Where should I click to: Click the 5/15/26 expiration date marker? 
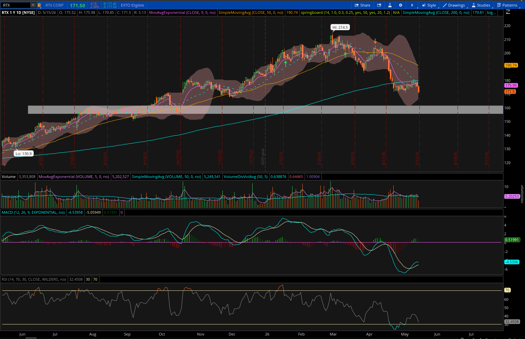click(x=418, y=159)
